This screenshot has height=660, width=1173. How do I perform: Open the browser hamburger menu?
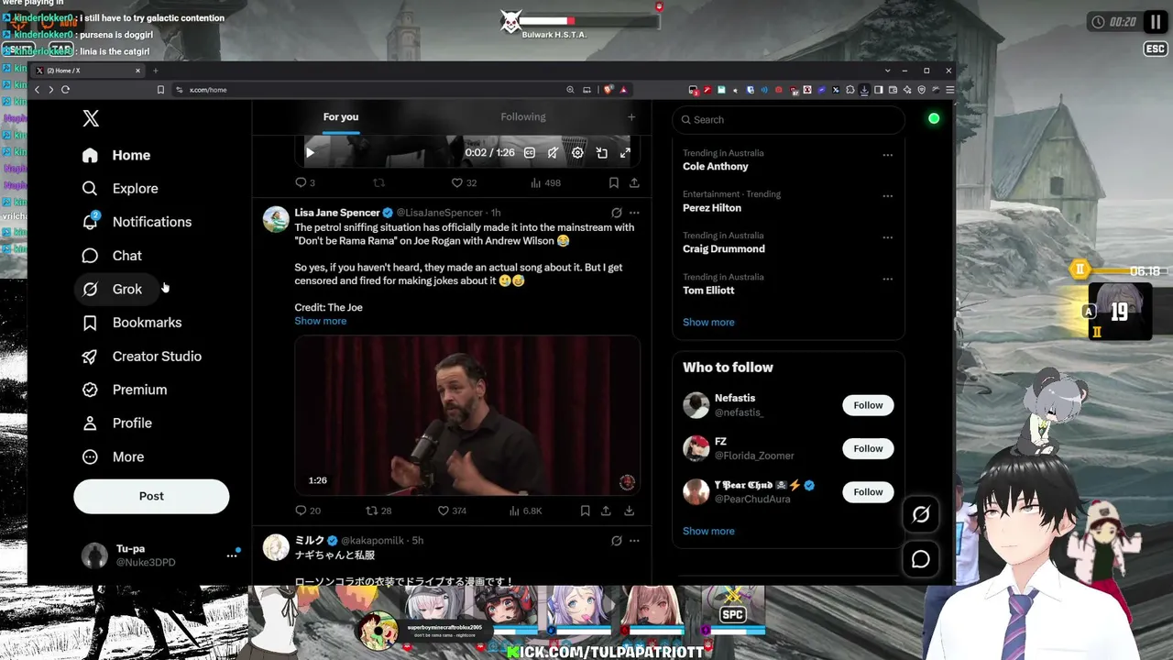point(949,90)
